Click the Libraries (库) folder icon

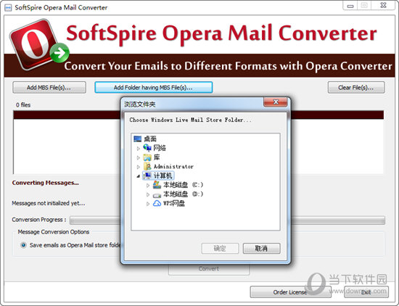pyautogui.click(x=147, y=157)
